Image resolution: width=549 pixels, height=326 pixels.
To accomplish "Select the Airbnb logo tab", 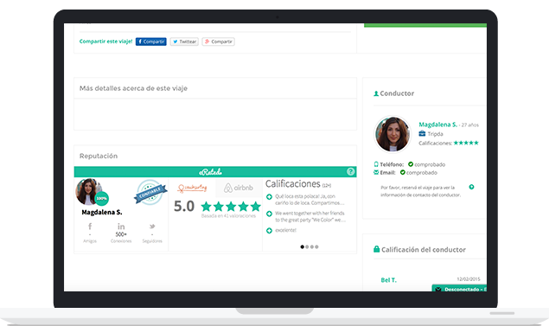I will pos(239,188).
